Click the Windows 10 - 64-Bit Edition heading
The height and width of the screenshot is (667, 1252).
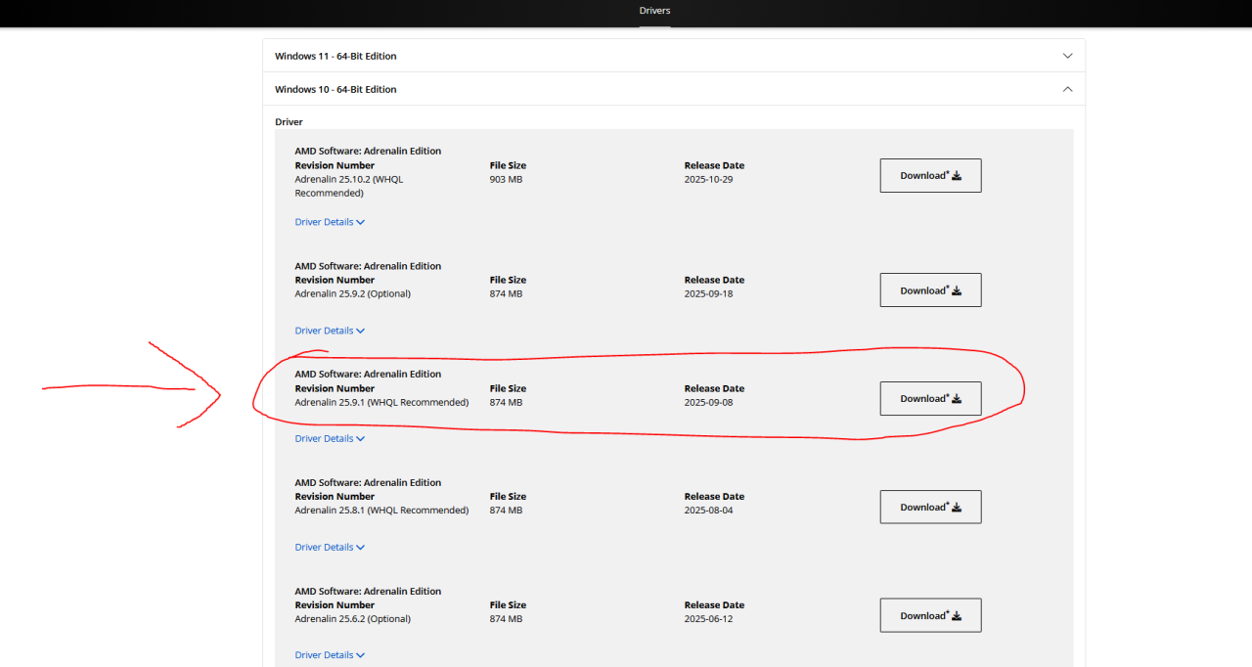pos(335,89)
